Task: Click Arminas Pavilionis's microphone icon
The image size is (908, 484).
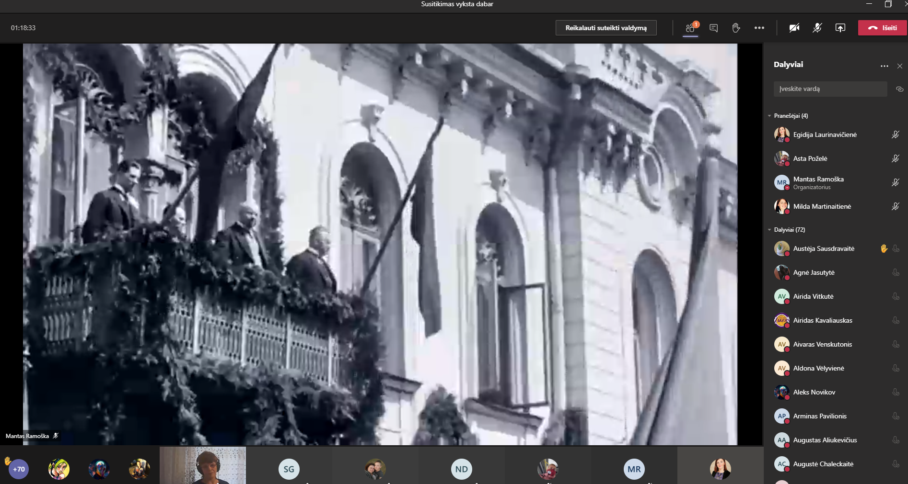Action: (x=896, y=416)
